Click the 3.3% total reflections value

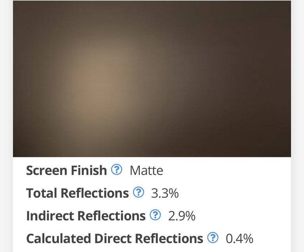(x=165, y=193)
